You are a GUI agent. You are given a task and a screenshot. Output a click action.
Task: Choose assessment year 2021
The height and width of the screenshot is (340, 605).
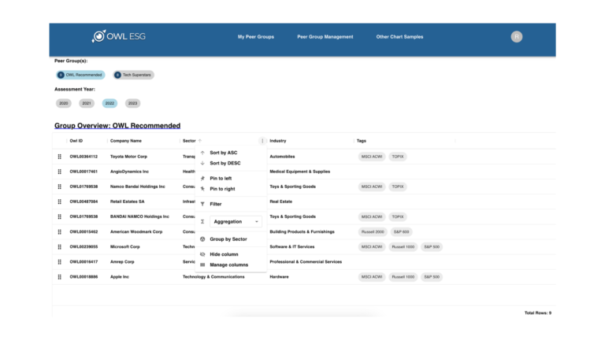pyautogui.click(x=87, y=103)
